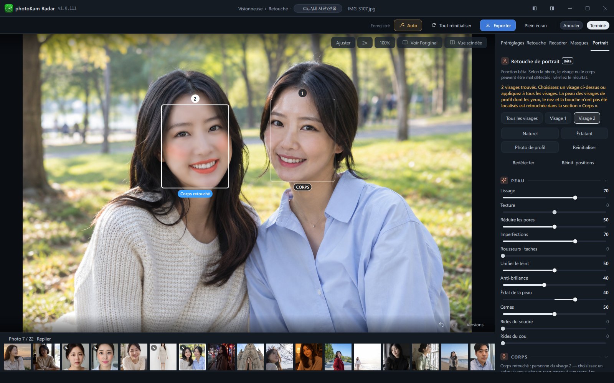Set zoom to 100%
Image resolution: width=614 pixels, height=383 pixels.
point(385,43)
